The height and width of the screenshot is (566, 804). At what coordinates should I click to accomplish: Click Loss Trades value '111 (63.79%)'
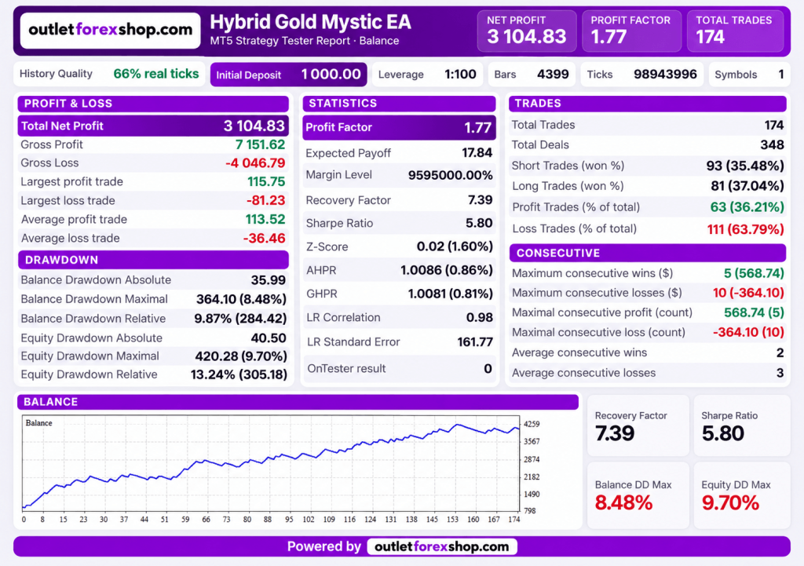click(746, 228)
